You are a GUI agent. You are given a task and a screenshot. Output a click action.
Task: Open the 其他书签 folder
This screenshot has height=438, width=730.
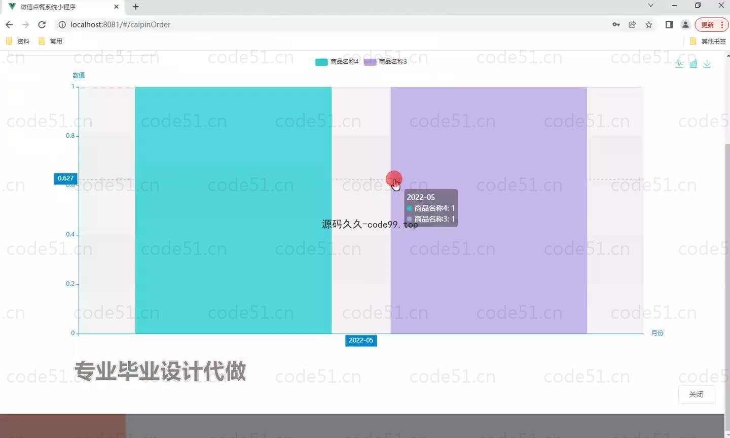click(x=708, y=41)
